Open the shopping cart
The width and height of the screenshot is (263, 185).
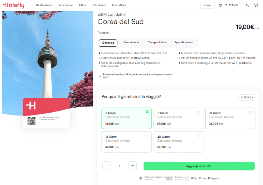256,5
